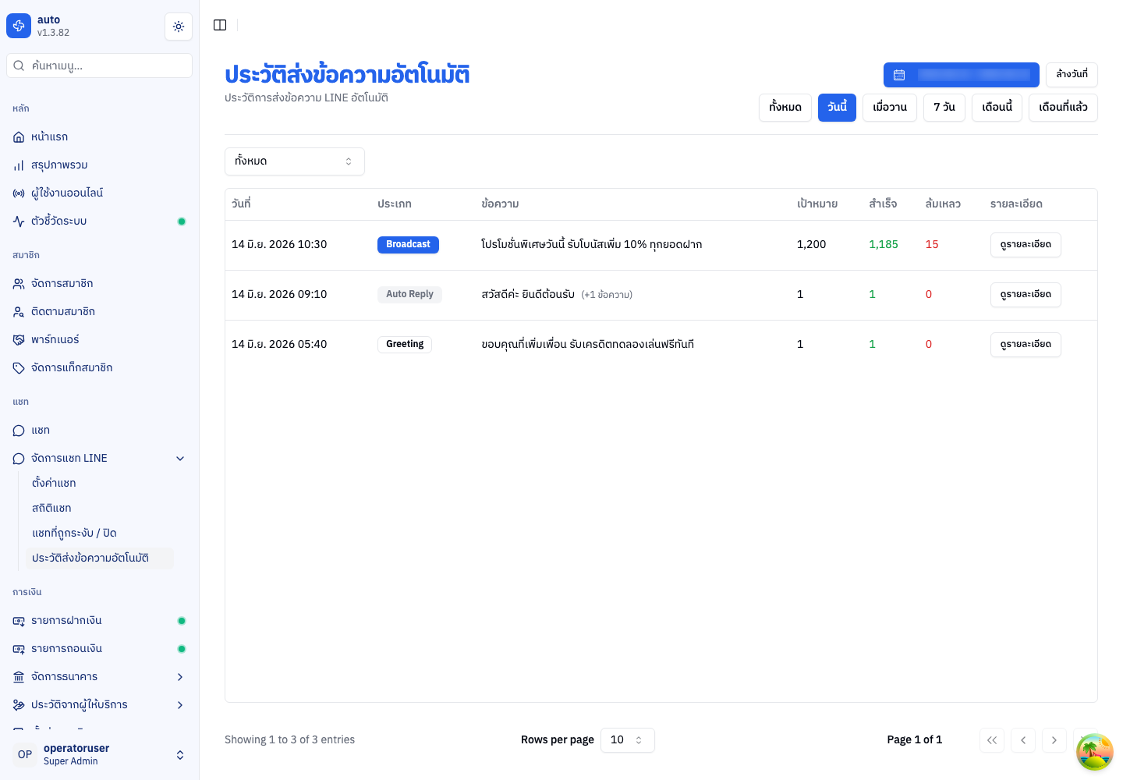The height and width of the screenshot is (780, 1123).
Task: View details for Auto Reply row
Action: tap(1026, 295)
